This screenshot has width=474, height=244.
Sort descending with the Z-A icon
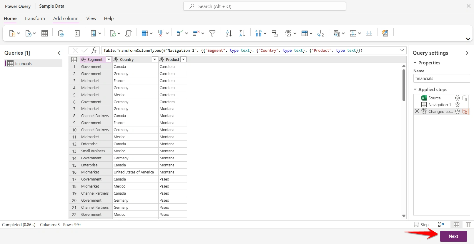(x=242, y=33)
